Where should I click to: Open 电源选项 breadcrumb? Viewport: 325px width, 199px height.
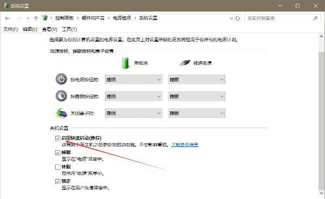coord(122,18)
